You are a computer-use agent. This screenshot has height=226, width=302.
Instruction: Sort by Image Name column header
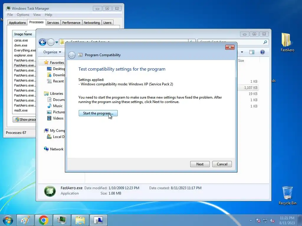point(24,34)
